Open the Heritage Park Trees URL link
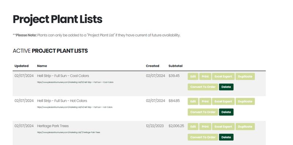Image resolution: width=293 pixels, height=145 pixels. pyautogui.click(x=68, y=132)
